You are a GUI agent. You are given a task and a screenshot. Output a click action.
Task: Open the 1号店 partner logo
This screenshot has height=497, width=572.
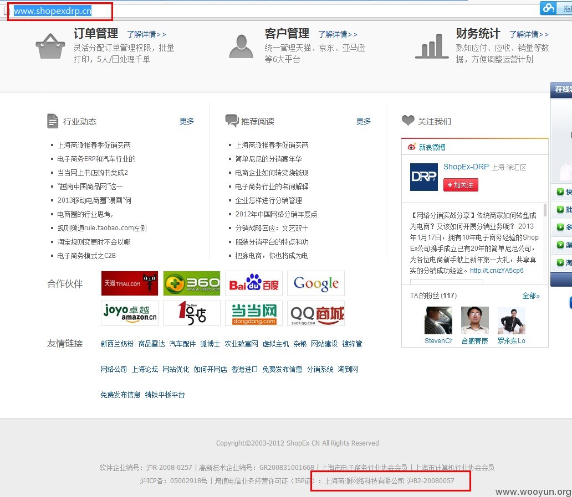pyautogui.click(x=192, y=313)
